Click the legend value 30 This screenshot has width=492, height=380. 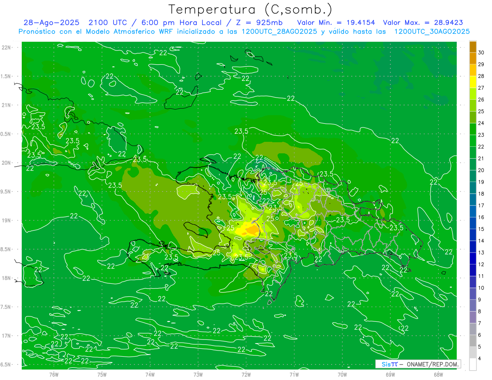pyautogui.click(x=481, y=52)
